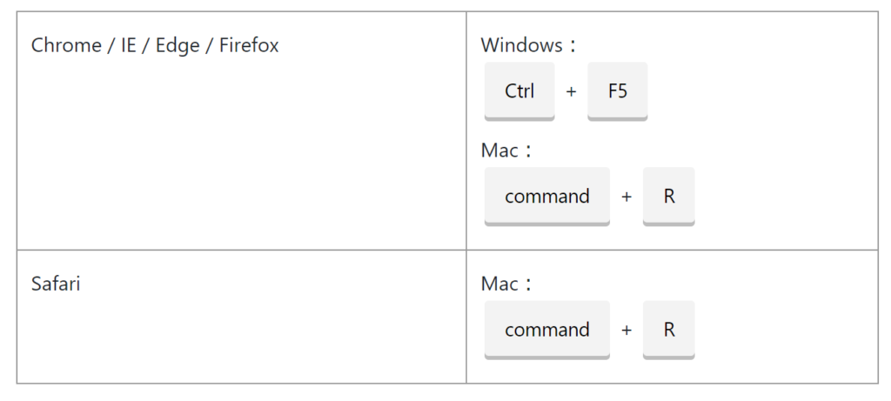Click the word 'Firefox' in the browser list
Image resolution: width=891 pixels, height=401 pixels.
[249, 45]
